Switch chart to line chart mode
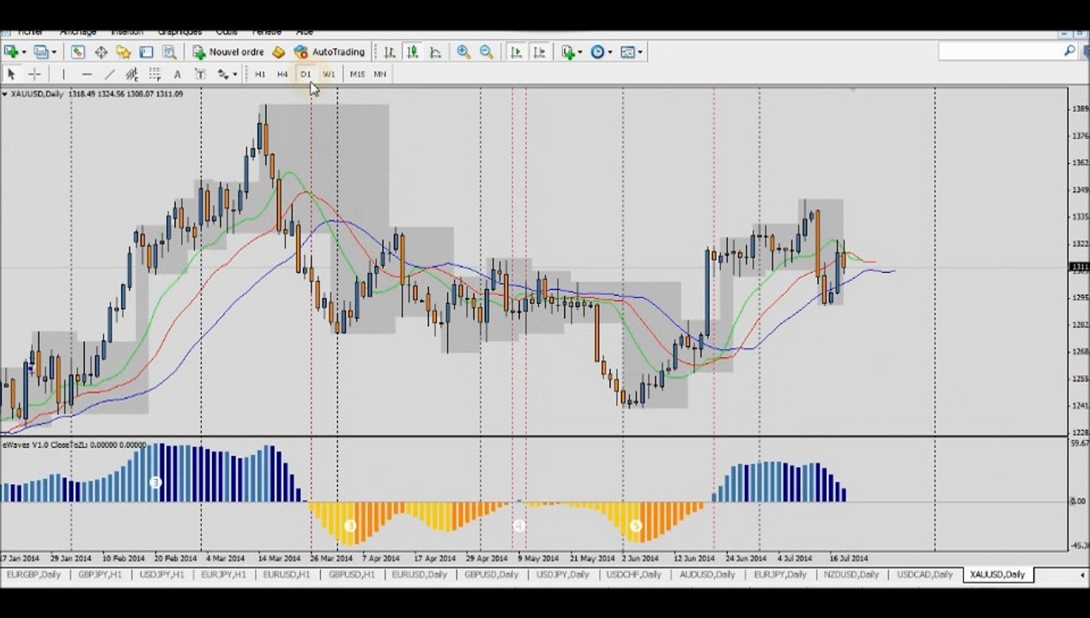The height and width of the screenshot is (618, 1090). point(435,52)
